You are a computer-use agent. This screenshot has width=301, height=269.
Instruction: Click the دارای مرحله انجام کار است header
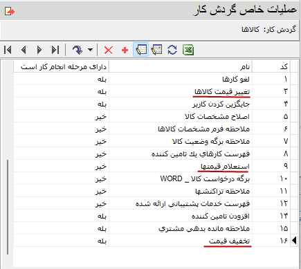pyautogui.click(x=61, y=66)
